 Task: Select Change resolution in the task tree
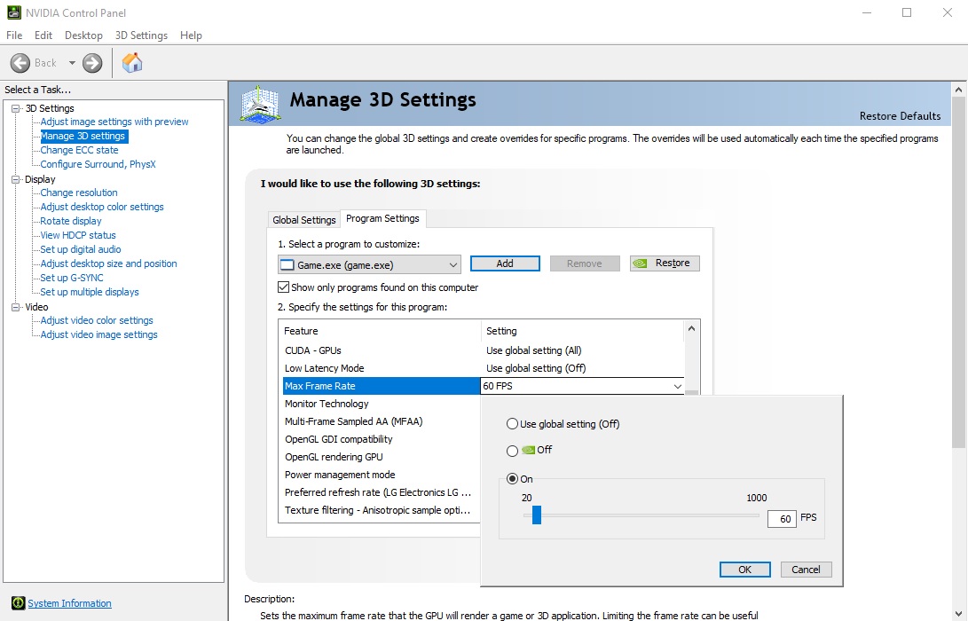pyautogui.click(x=79, y=193)
